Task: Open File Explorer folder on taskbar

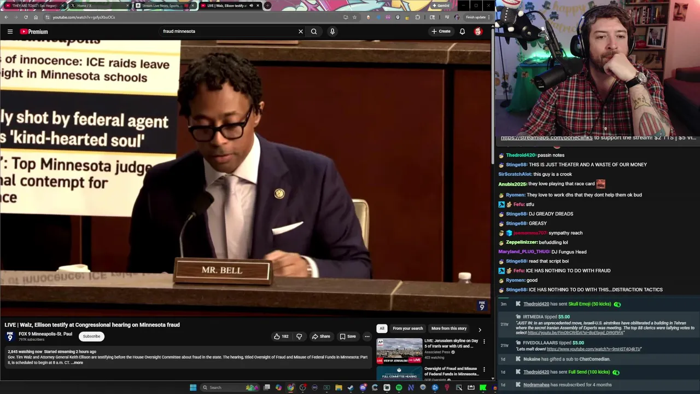Action: (339, 387)
